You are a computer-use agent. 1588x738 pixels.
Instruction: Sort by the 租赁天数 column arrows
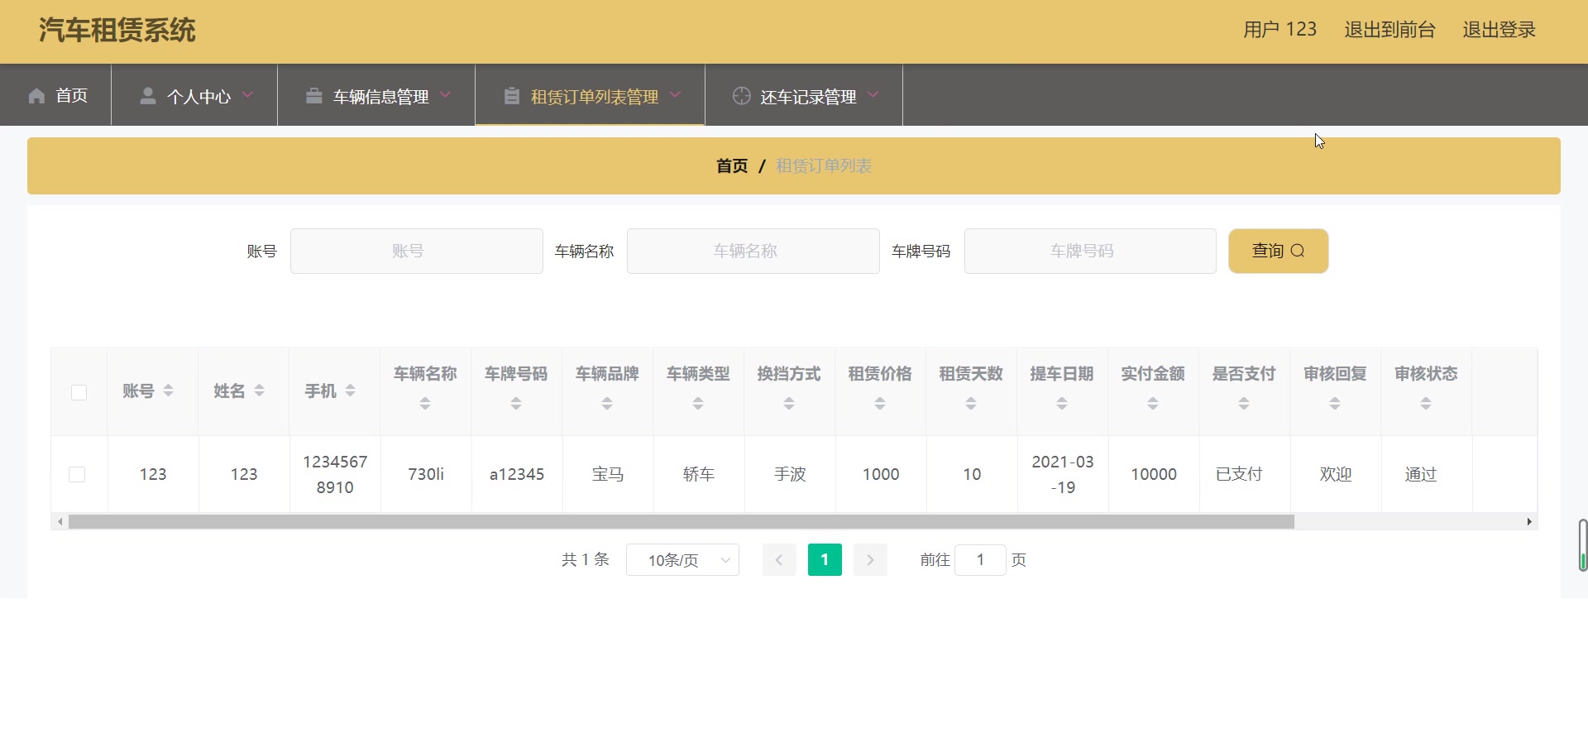(971, 404)
